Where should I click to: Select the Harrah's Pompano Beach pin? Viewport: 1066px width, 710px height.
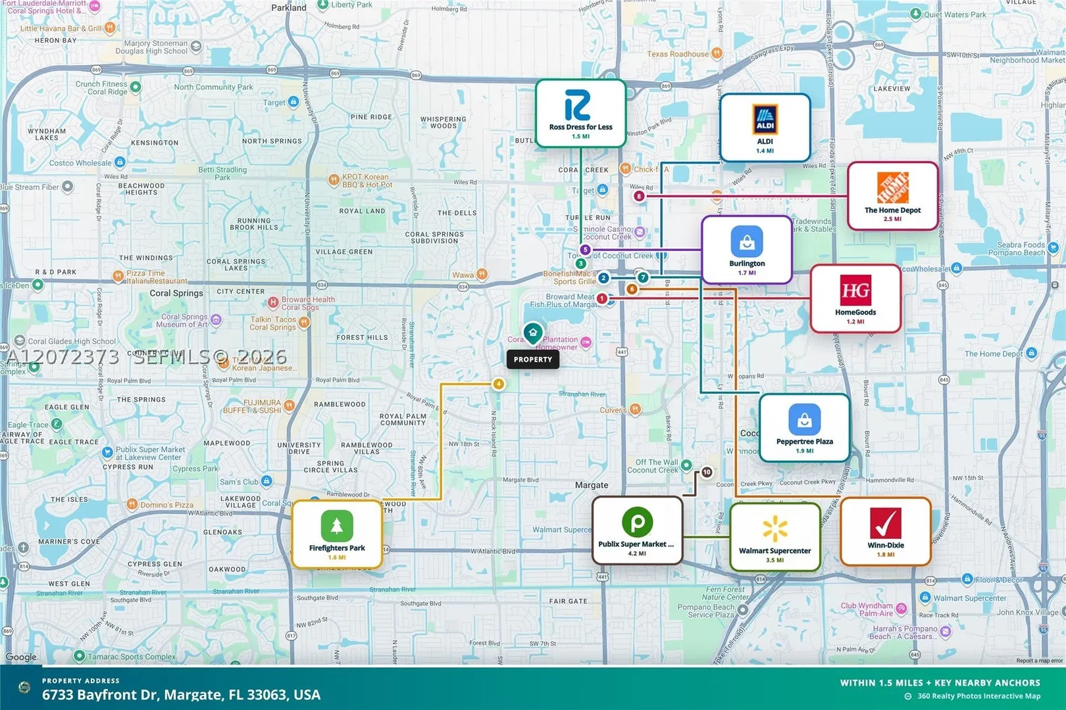[x=946, y=632]
